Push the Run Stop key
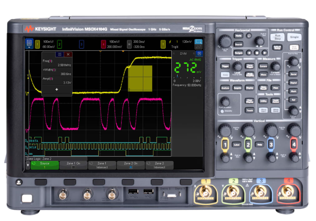The width and height of the screenshot is (316, 221). (x=277, y=37)
